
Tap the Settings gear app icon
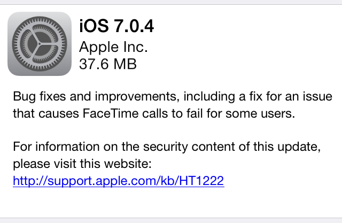click(x=40, y=44)
